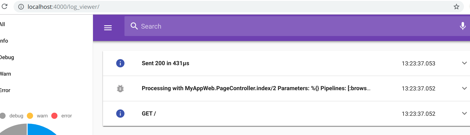Focus the Search input field
This screenshot has height=135, width=470.
(276, 26)
